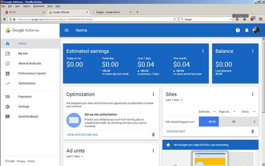The width and height of the screenshot is (265, 166).
Task: Open Payments page
Action: pyautogui.click(x=25, y=97)
